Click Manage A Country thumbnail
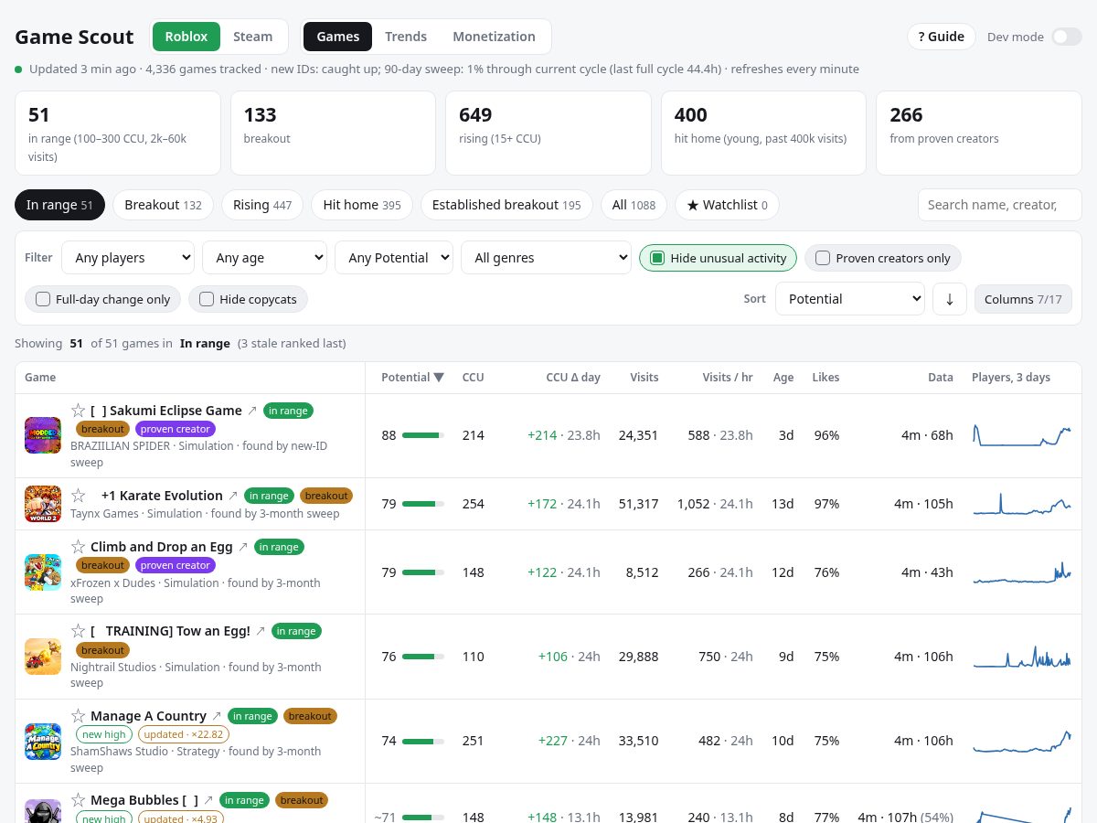 point(43,742)
